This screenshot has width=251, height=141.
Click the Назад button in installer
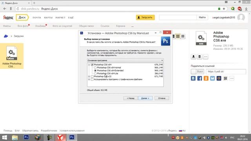tap(131, 98)
